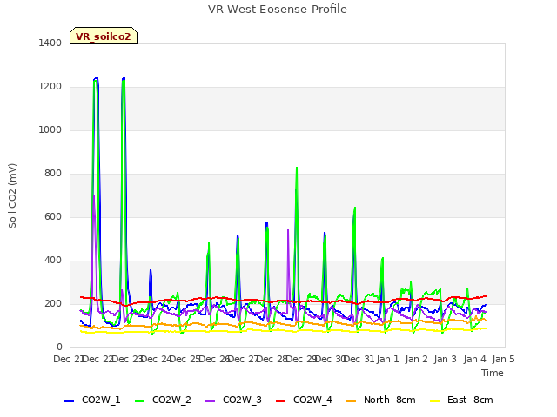Click the 1000 y-axis tick label
Viewport: 557px width, 417px height.
click(50, 129)
